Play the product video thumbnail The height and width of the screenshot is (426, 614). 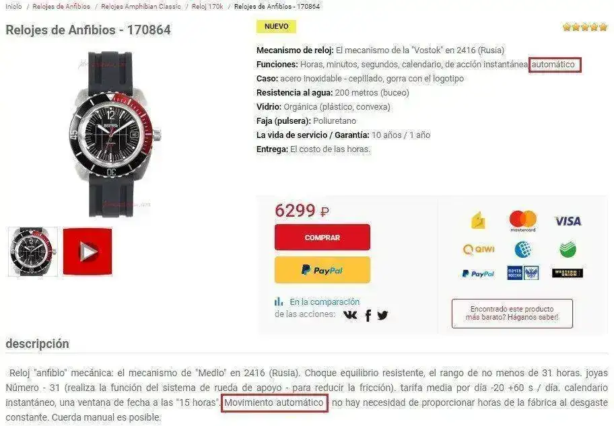coord(88,252)
